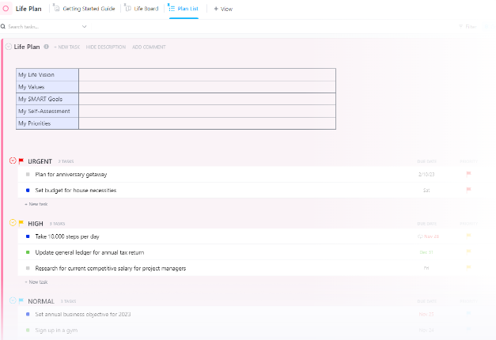Click Dec 31 due date for ledger task
Screen dimensions: 496x340
(426, 252)
